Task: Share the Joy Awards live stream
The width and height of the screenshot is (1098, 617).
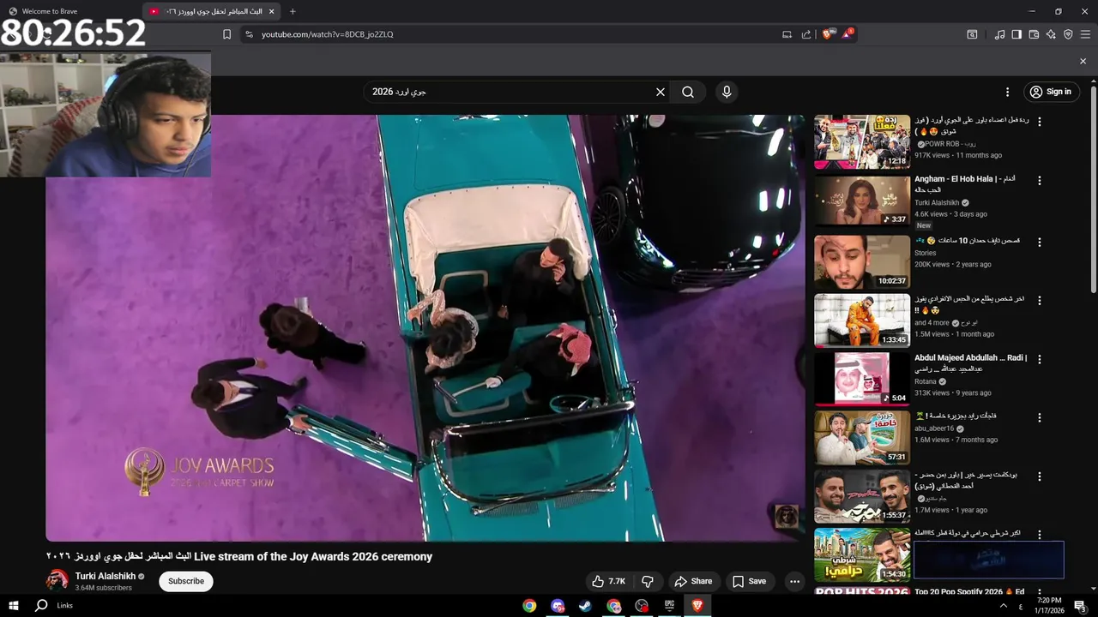Action: 693,581
